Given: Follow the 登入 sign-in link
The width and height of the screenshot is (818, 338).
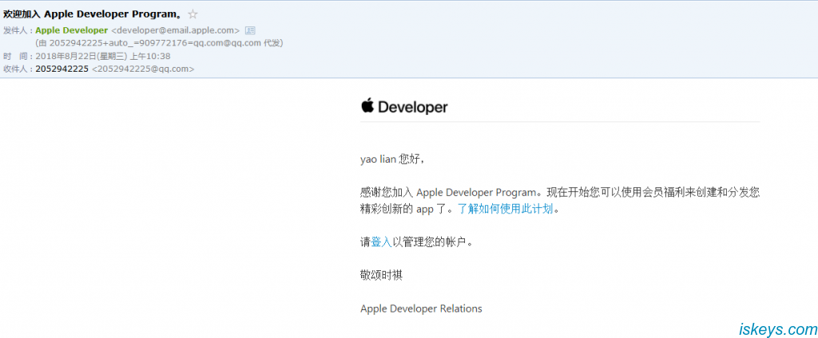Looking at the screenshot, I should (x=381, y=242).
